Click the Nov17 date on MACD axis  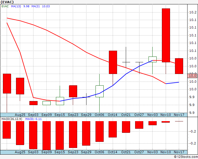pyautogui.click(x=179, y=152)
